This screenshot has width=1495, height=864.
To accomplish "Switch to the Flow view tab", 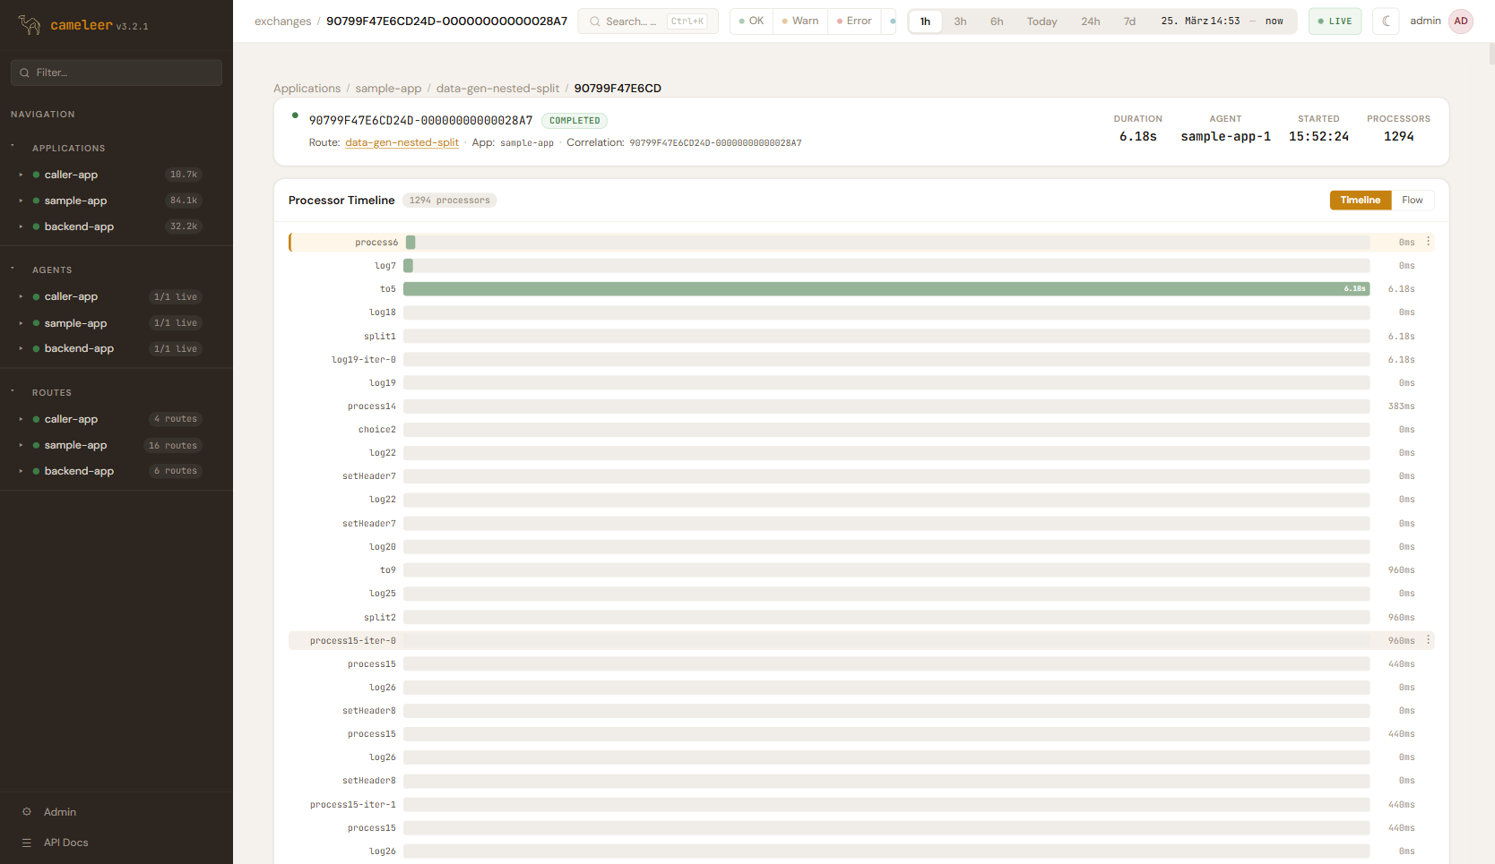I will click(x=1412, y=201).
